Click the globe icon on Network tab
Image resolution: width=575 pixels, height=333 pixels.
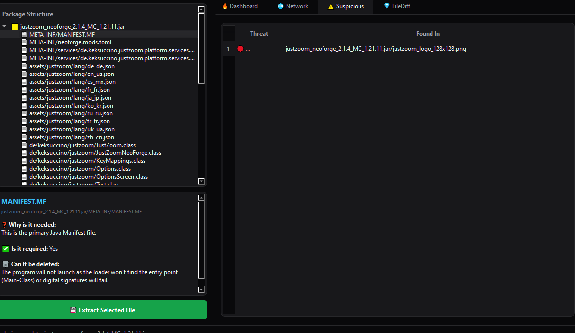pyautogui.click(x=281, y=6)
